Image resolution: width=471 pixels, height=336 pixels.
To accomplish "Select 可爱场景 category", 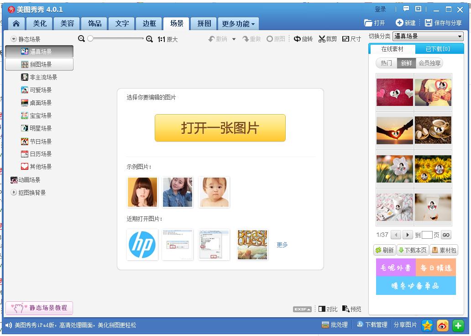I will coord(37,90).
